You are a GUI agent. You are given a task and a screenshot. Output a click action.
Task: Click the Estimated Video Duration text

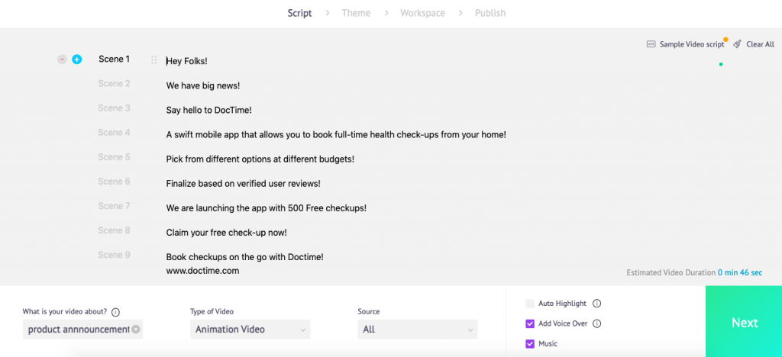(695, 272)
